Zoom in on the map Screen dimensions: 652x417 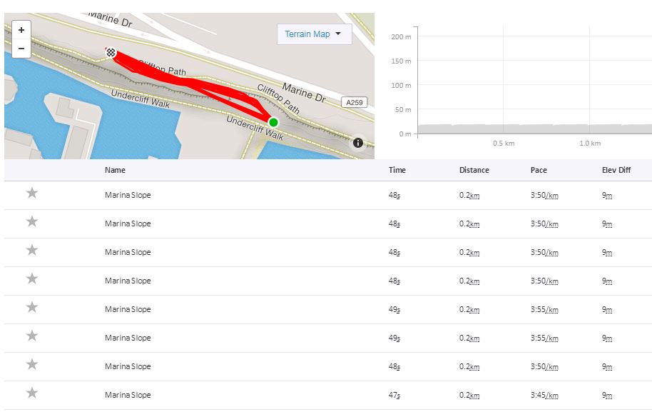click(21, 30)
